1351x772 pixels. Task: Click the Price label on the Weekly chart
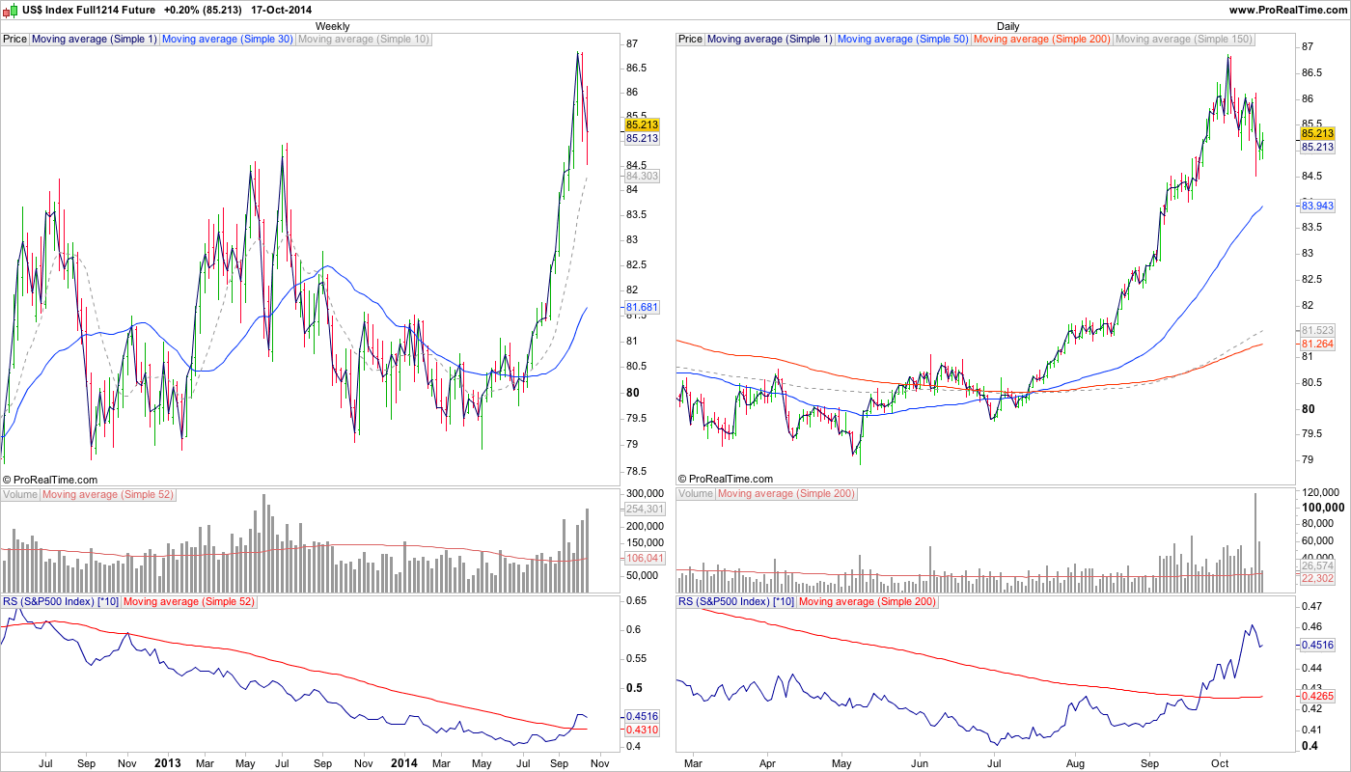tap(15, 40)
